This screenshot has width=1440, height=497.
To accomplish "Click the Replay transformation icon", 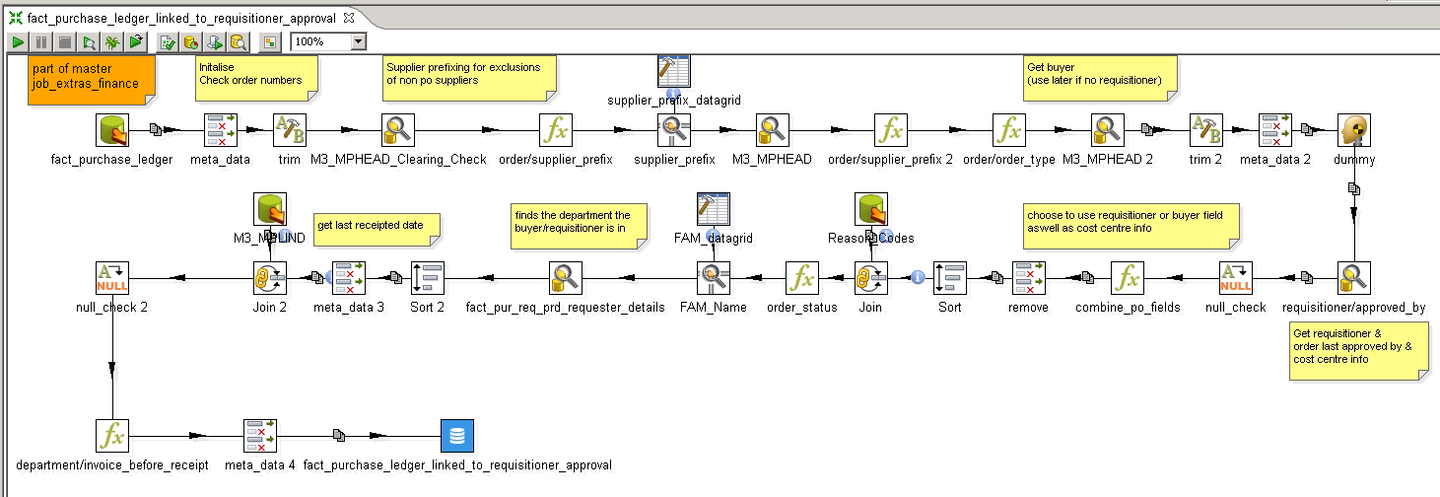I will pyautogui.click(x=136, y=42).
